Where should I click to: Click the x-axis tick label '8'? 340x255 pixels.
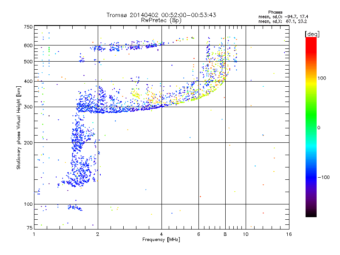click(225, 234)
